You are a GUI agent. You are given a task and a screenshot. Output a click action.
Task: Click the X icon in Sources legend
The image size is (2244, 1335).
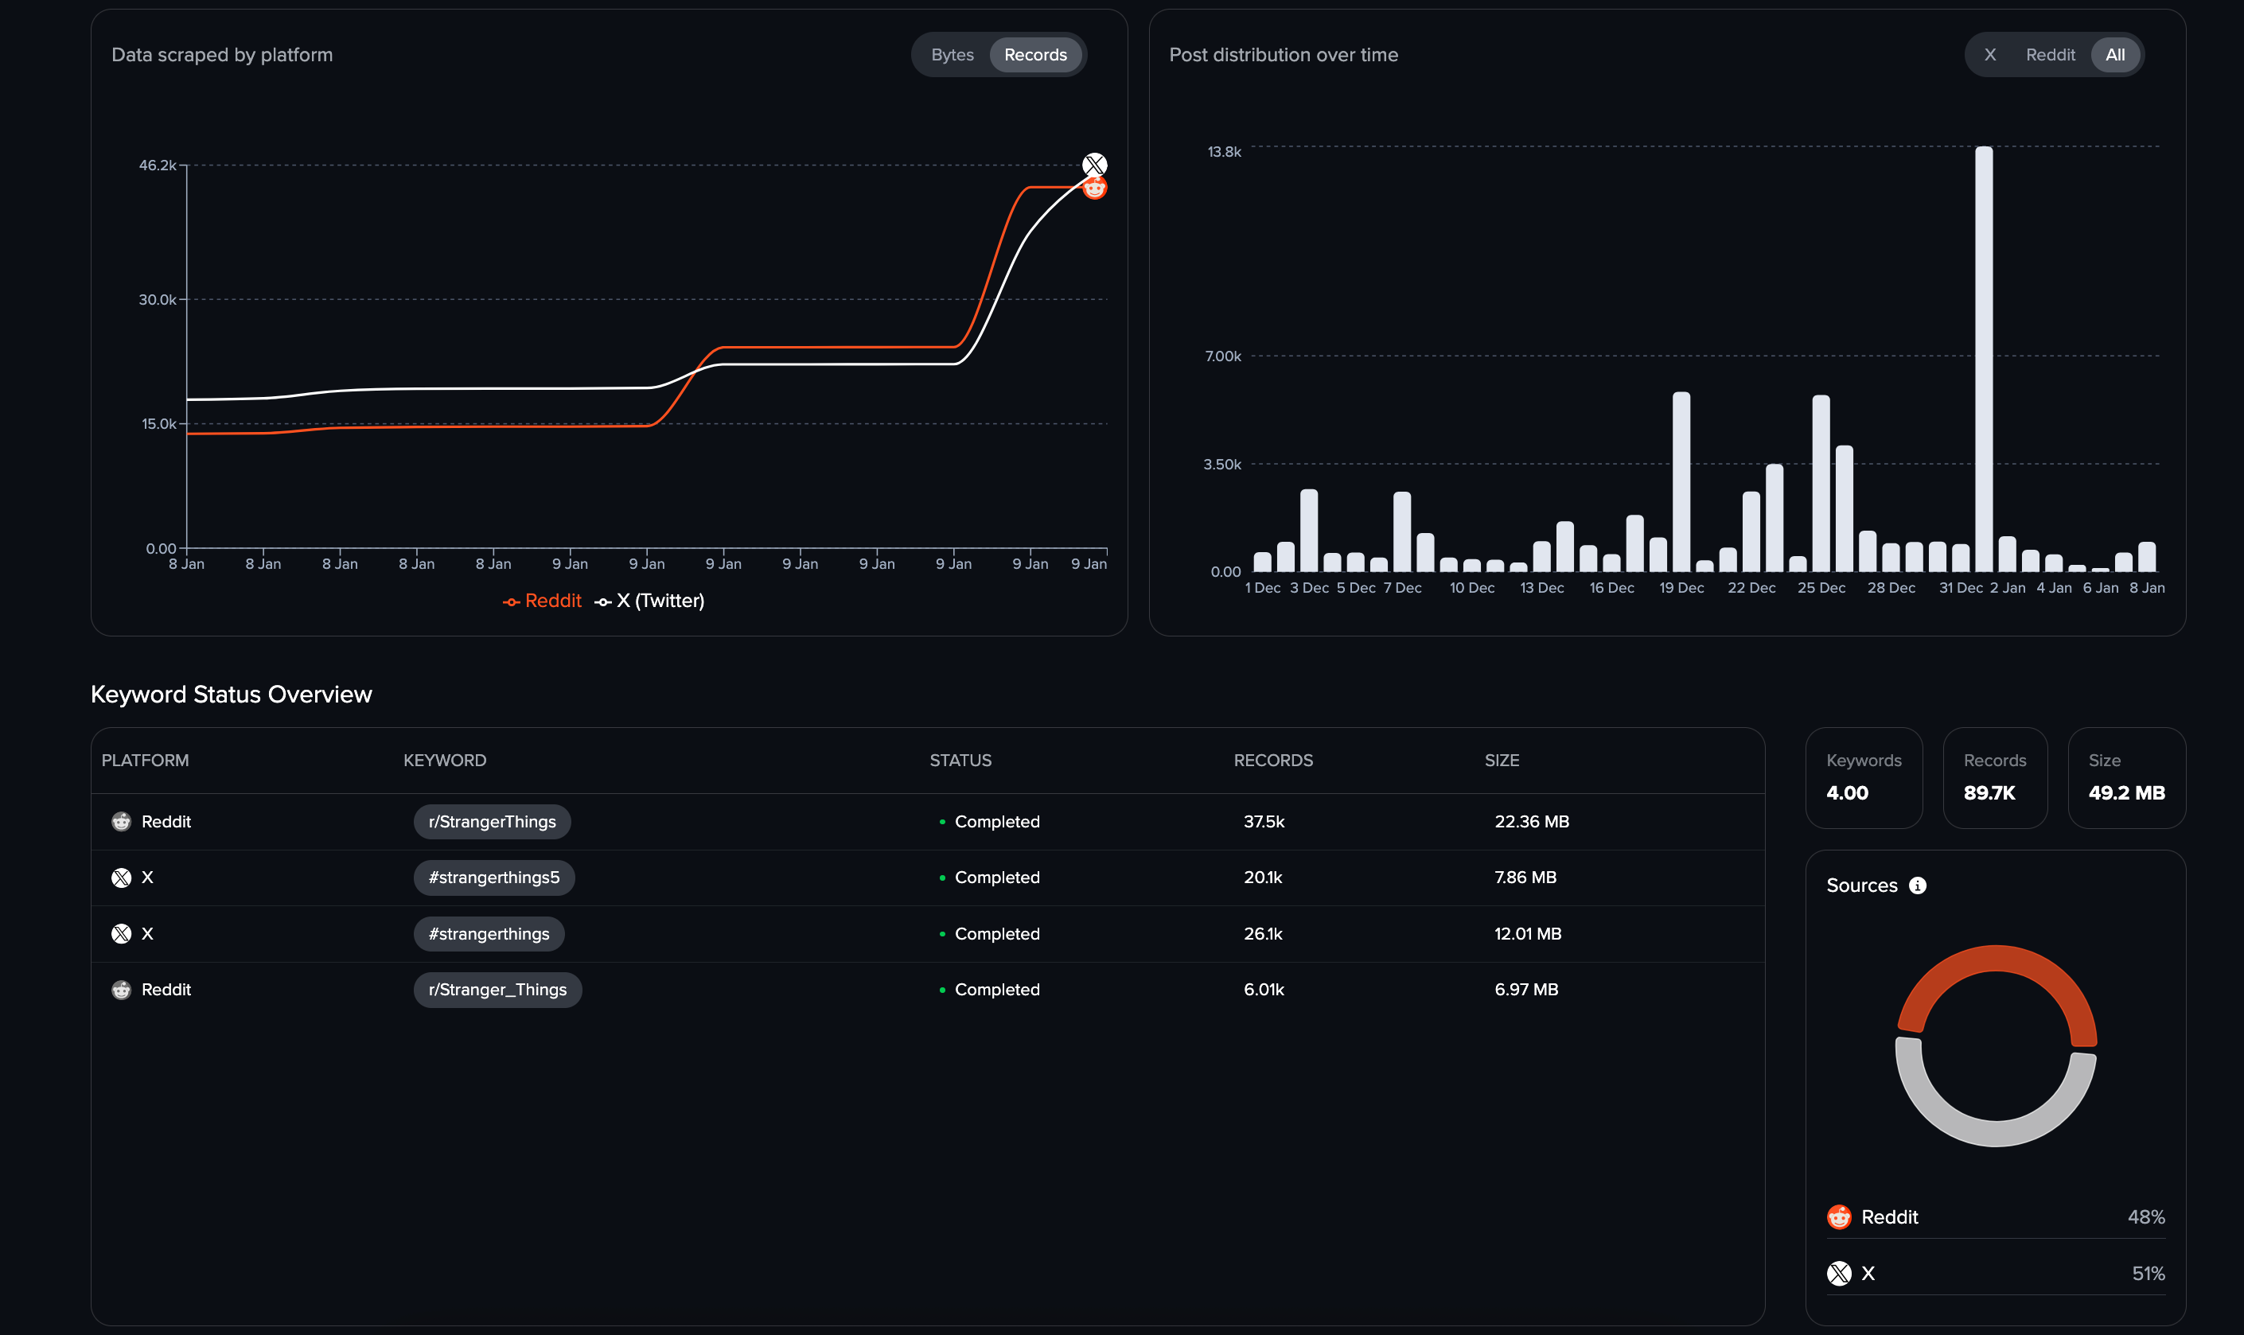[1839, 1273]
